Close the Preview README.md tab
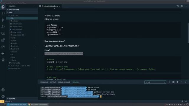The height and width of the screenshot is (106, 189). [x=60, y=6]
